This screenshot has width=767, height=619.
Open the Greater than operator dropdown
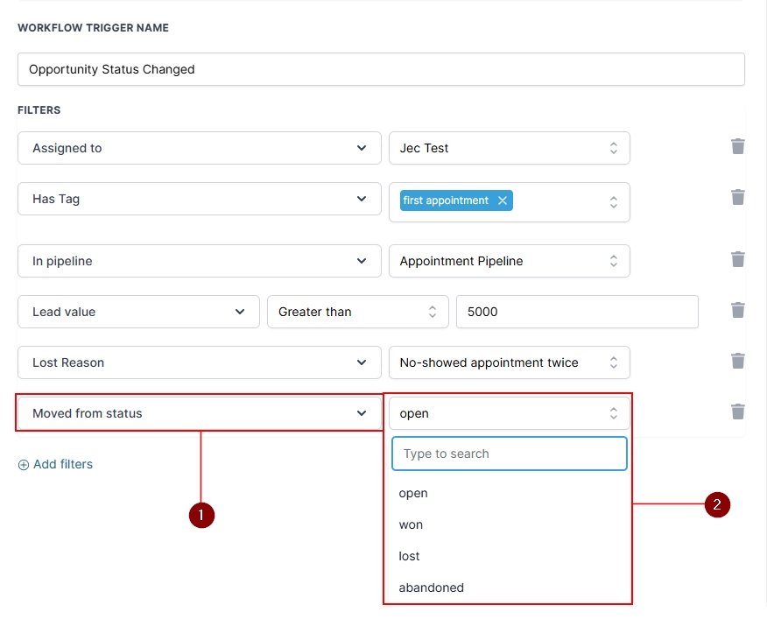pos(357,312)
